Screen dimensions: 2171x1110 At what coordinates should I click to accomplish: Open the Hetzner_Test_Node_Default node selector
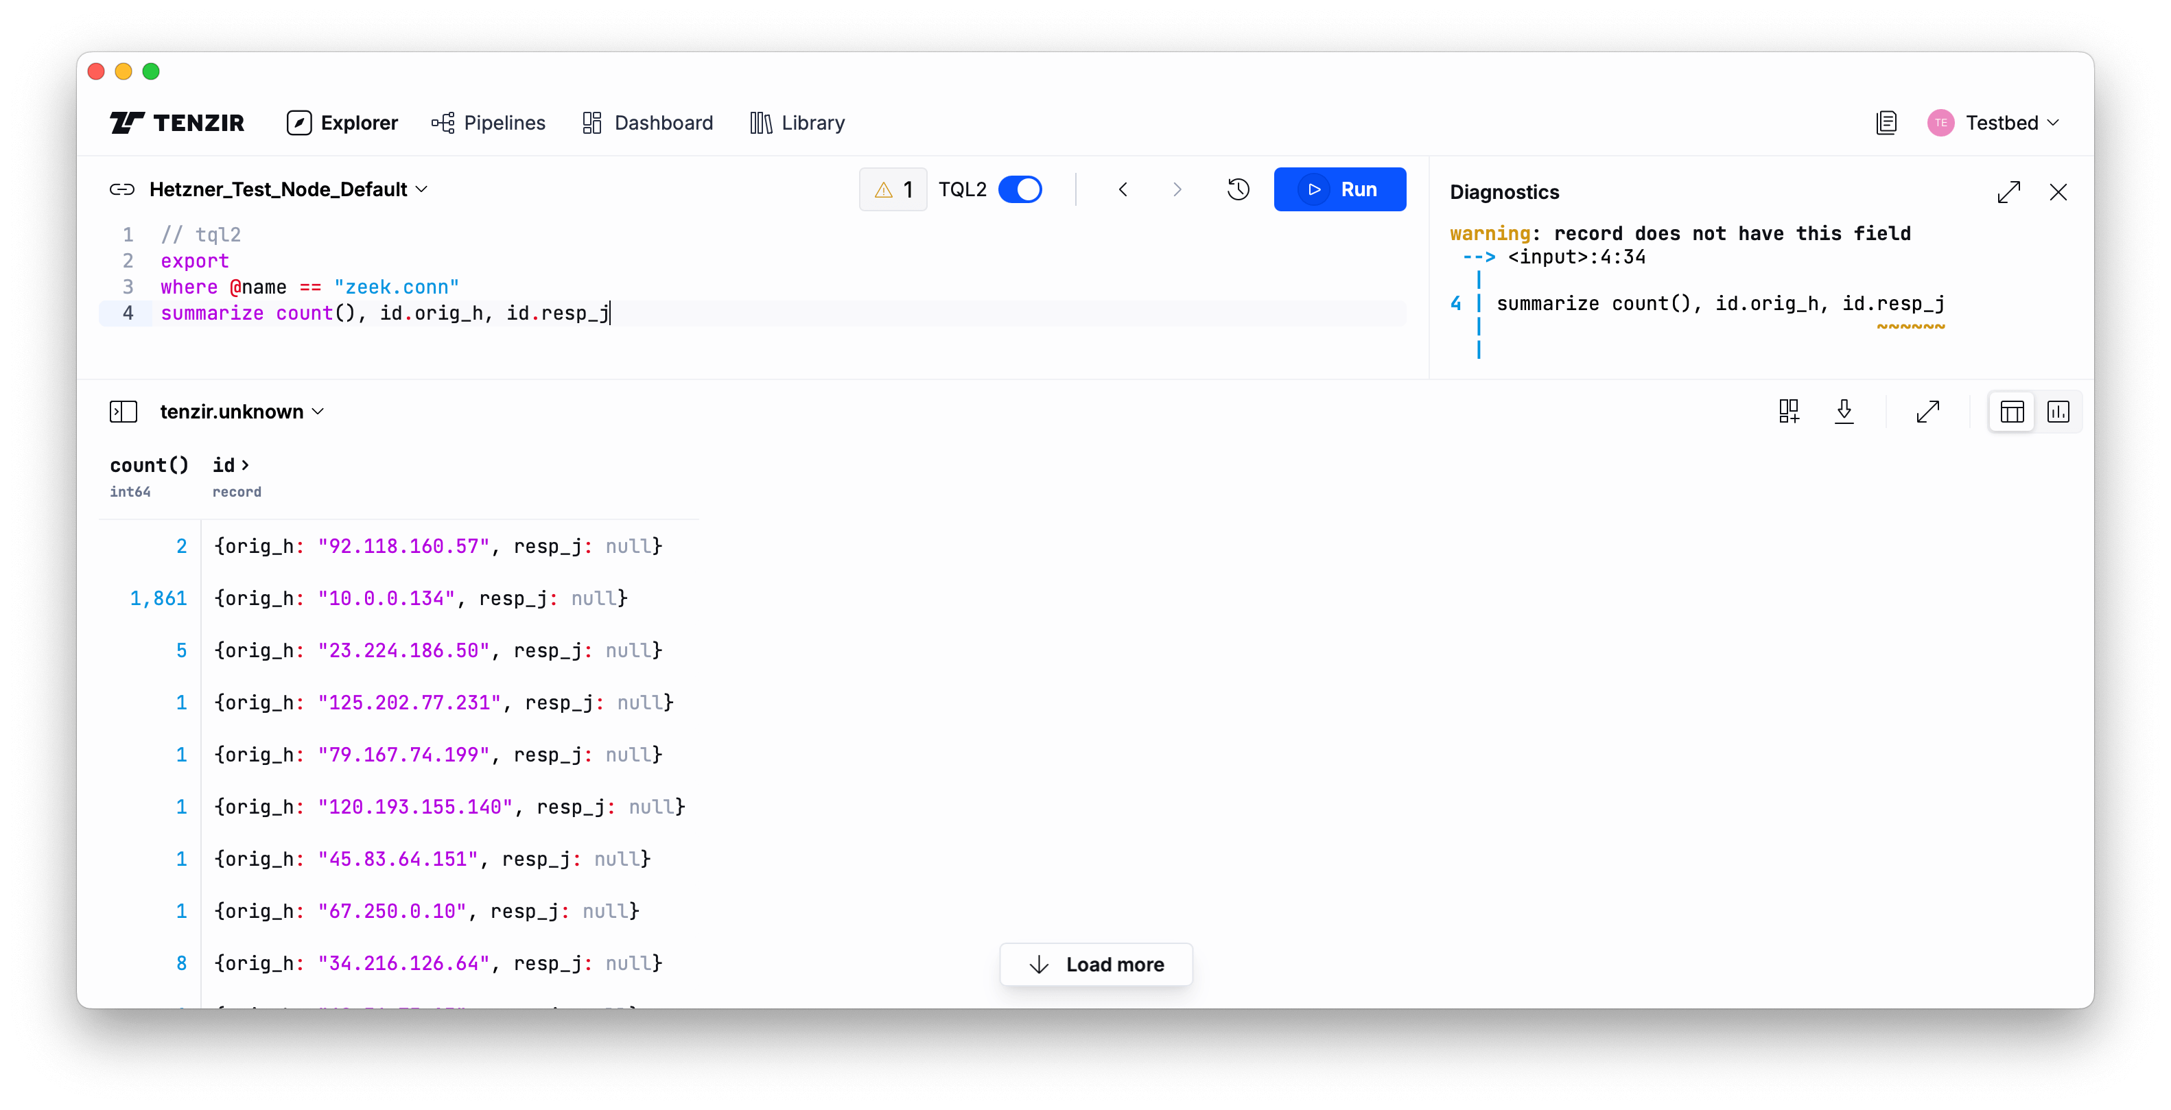tap(288, 189)
